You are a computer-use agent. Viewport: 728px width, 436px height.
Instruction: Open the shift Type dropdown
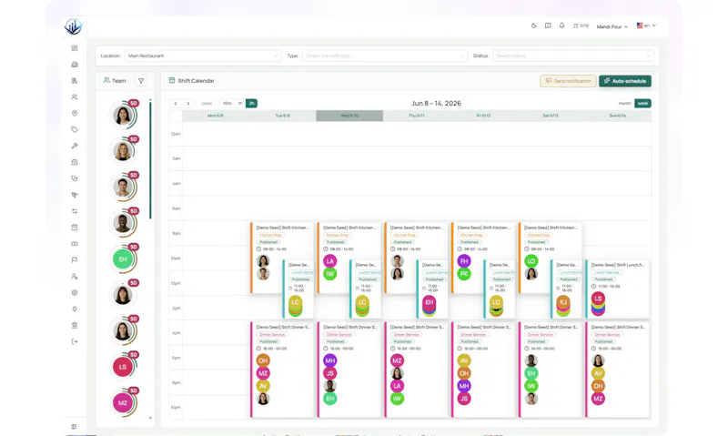click(x=385, y=56)
